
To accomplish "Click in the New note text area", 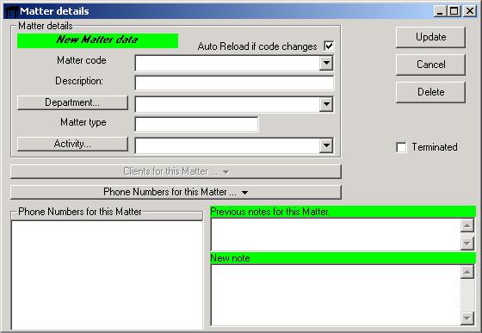I will coord(336,295).
